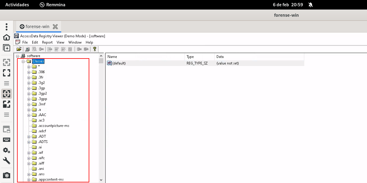Expand the .3fr key
The width and height of the screenshot is (367, 183).
(29, 78)
